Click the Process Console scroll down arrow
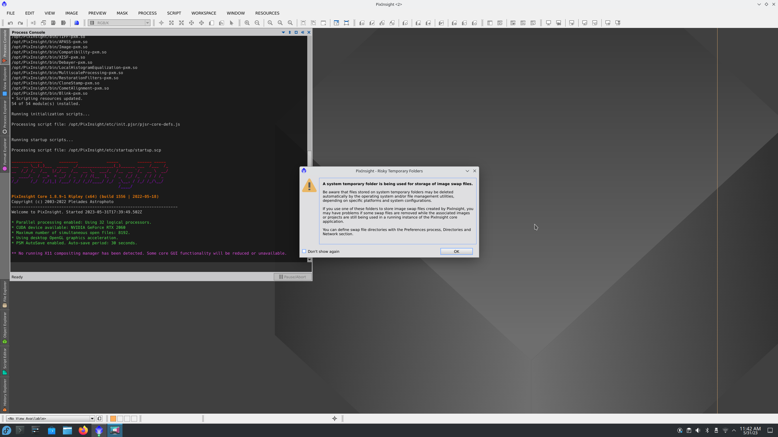The width and height of the screenshot is (778, 437). (x=309, y=260)
